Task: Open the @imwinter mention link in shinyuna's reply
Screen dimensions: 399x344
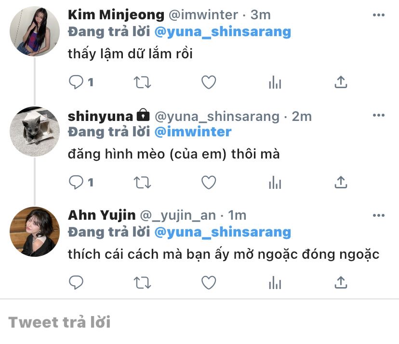Action: (x=193, y=132)
